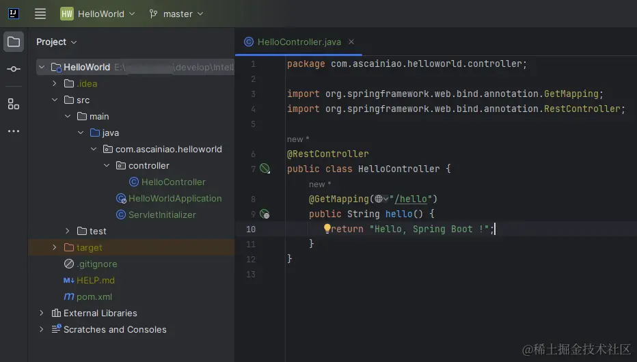
Task: Click the 'new *' inlay above @RestController
Action: [298, 139]
